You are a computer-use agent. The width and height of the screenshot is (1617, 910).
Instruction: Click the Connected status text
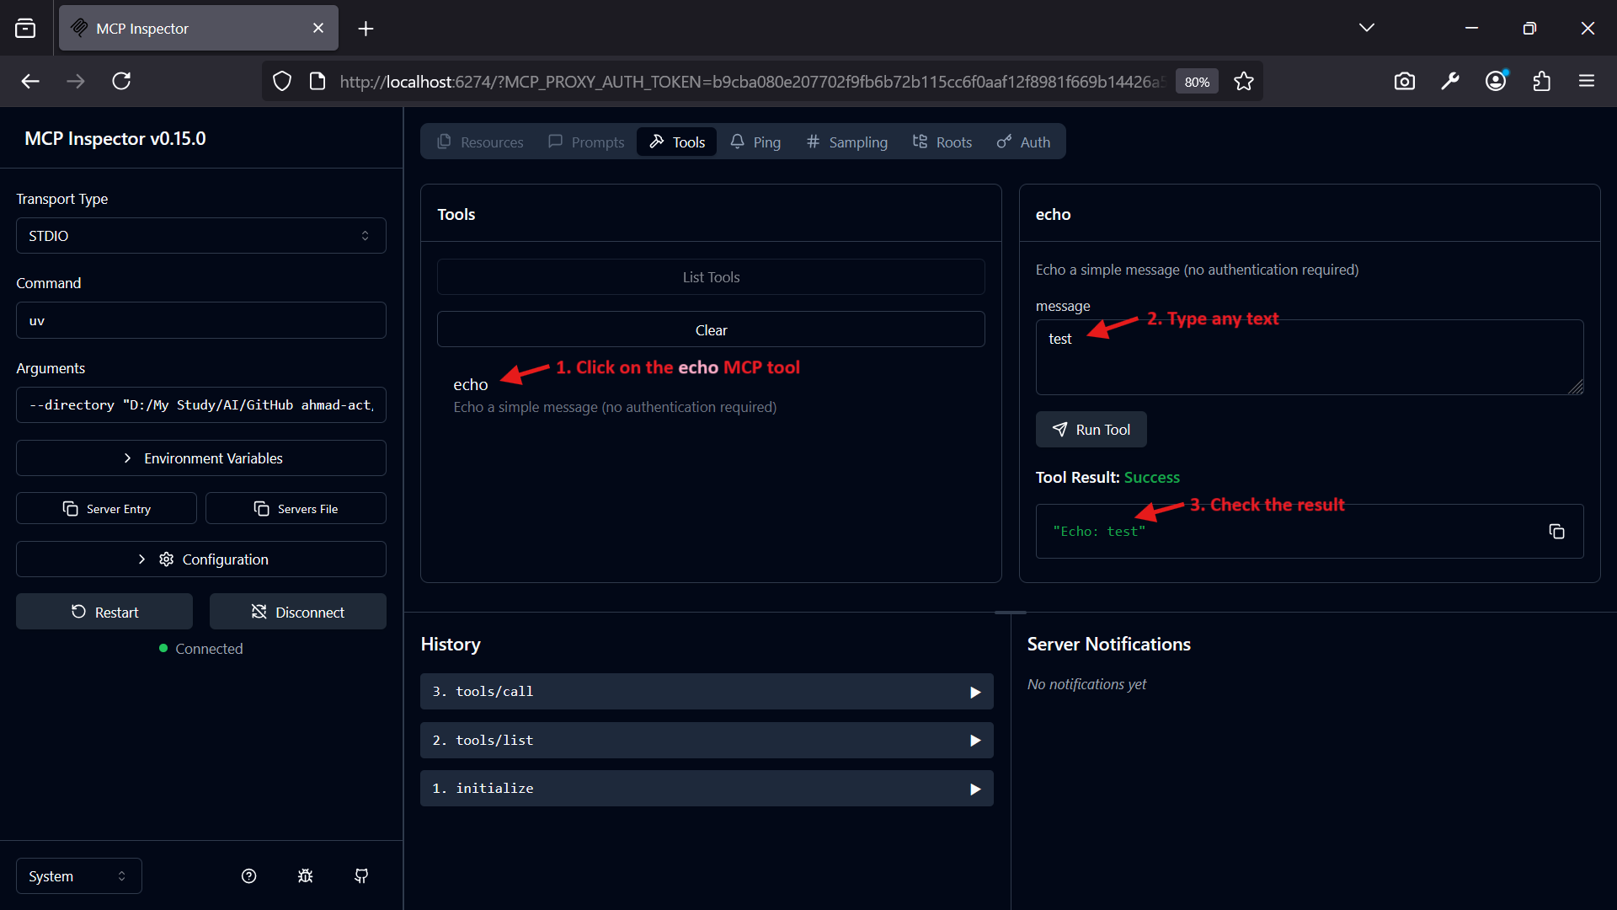click(209, 649)
